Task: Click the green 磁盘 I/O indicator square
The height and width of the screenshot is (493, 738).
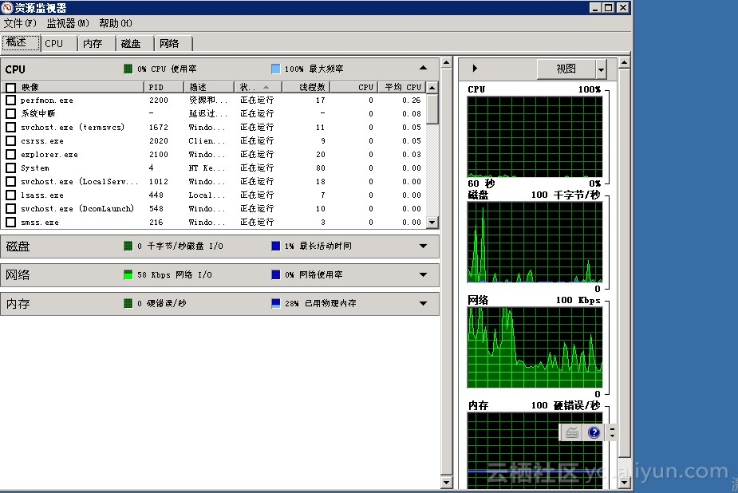Action: [128, 246]
